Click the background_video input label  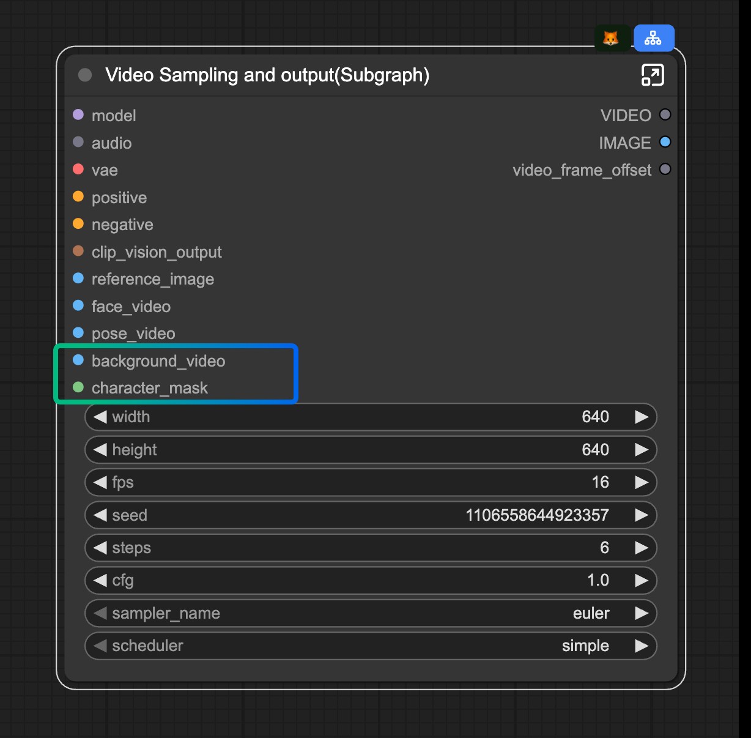tap(158, 361)
